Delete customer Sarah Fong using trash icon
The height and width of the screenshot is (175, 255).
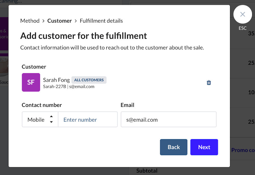pyautogui.click(x=209, y=83)
